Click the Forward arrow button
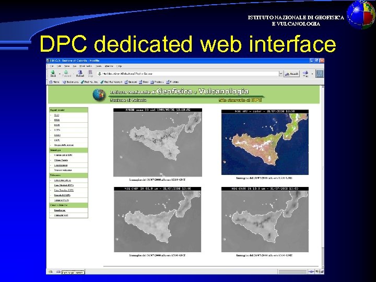376x282 pixels. pos(66,74)
